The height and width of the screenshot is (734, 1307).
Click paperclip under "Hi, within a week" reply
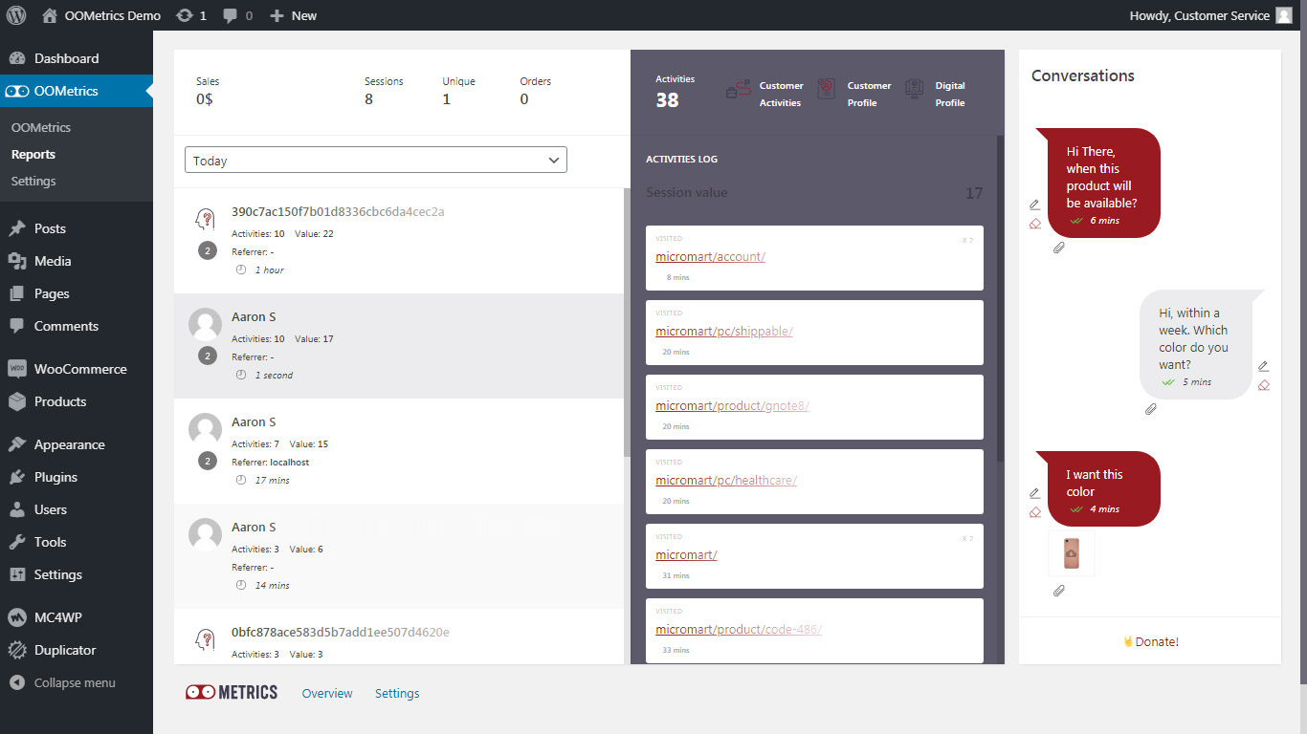pos(1151,409)
